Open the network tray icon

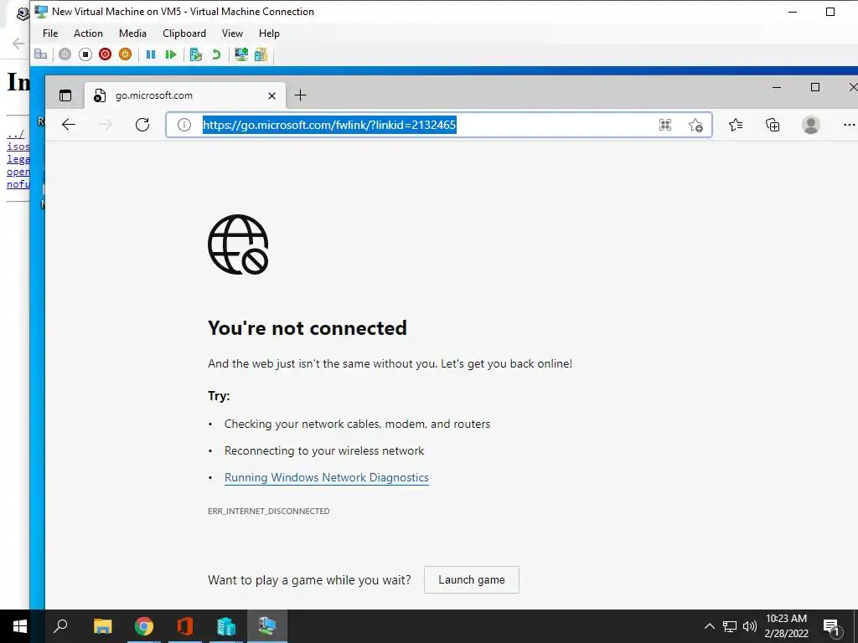click(730, 626)
